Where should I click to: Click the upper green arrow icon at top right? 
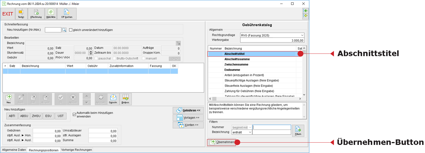click(306, 10)
